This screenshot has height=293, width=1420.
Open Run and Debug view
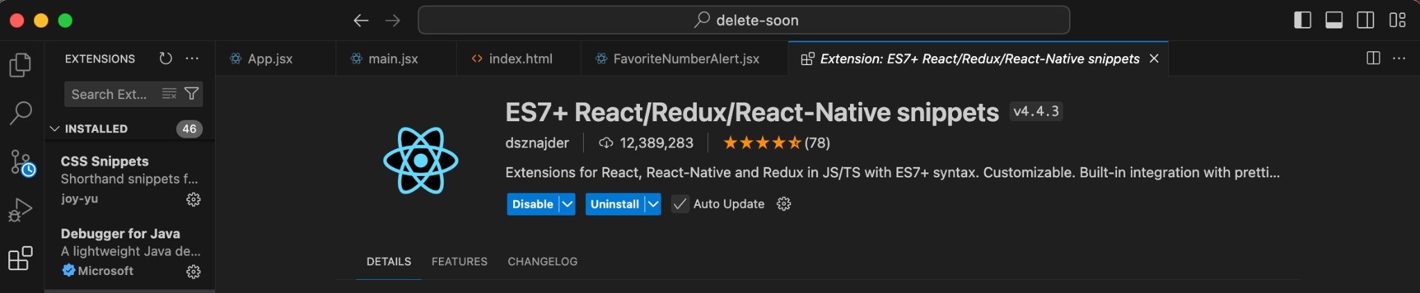20,210
